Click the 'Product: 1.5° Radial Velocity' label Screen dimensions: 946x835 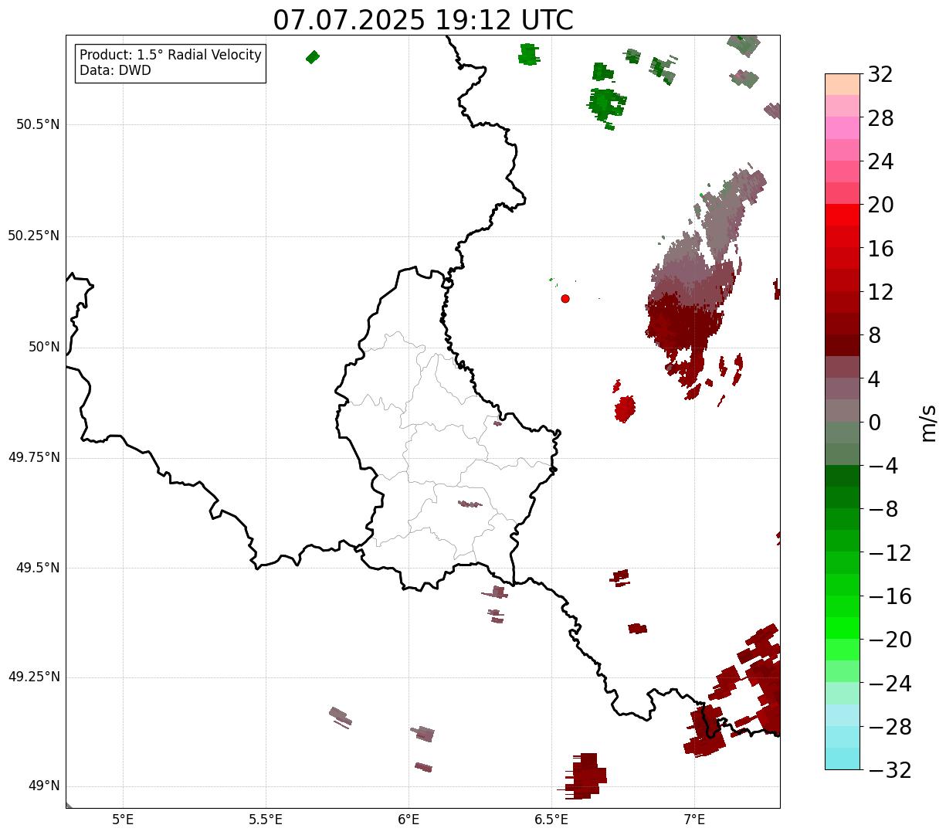point(171,56)
